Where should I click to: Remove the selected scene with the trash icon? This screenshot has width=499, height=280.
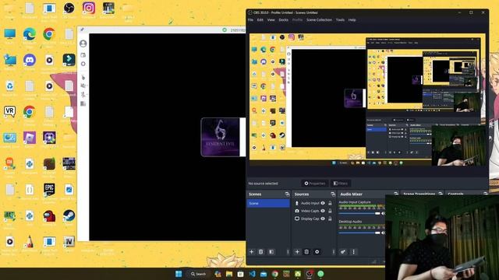[260, 252]
